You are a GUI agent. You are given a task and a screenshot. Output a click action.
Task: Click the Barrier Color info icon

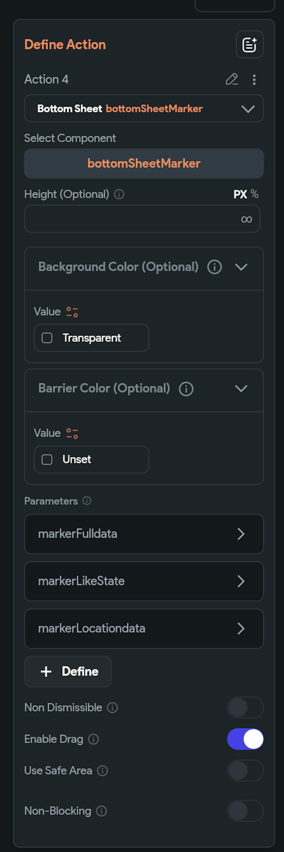186,389
